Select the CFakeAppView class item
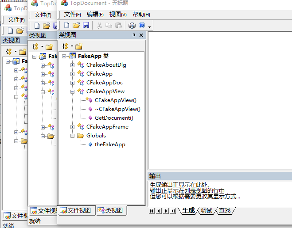 [x=105, y=91]
